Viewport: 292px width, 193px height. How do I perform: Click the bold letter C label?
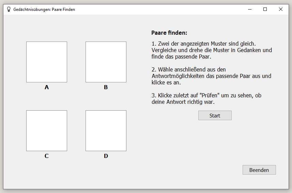click(47, 156)
